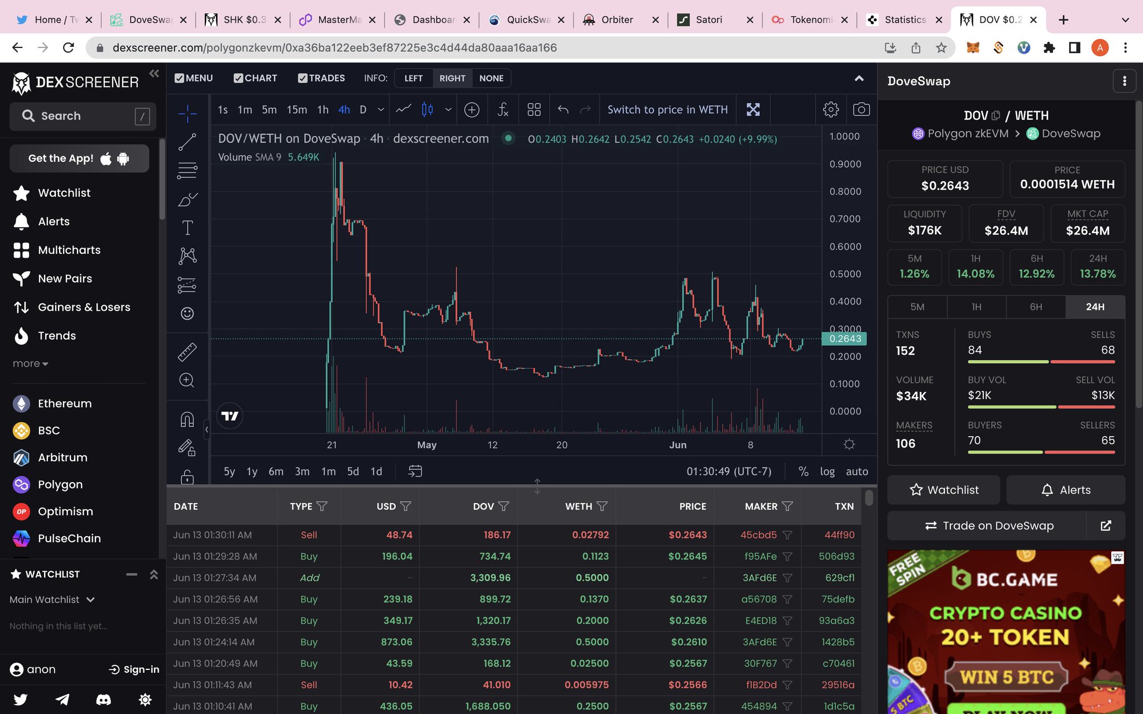This screenshot has height=714, width=1143.
Task: Set info panel to NONE
Action: click(491, 78)
